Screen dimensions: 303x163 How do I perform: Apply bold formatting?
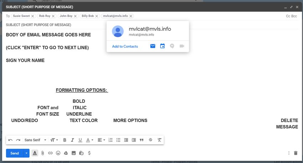click(x=65, y=140)
